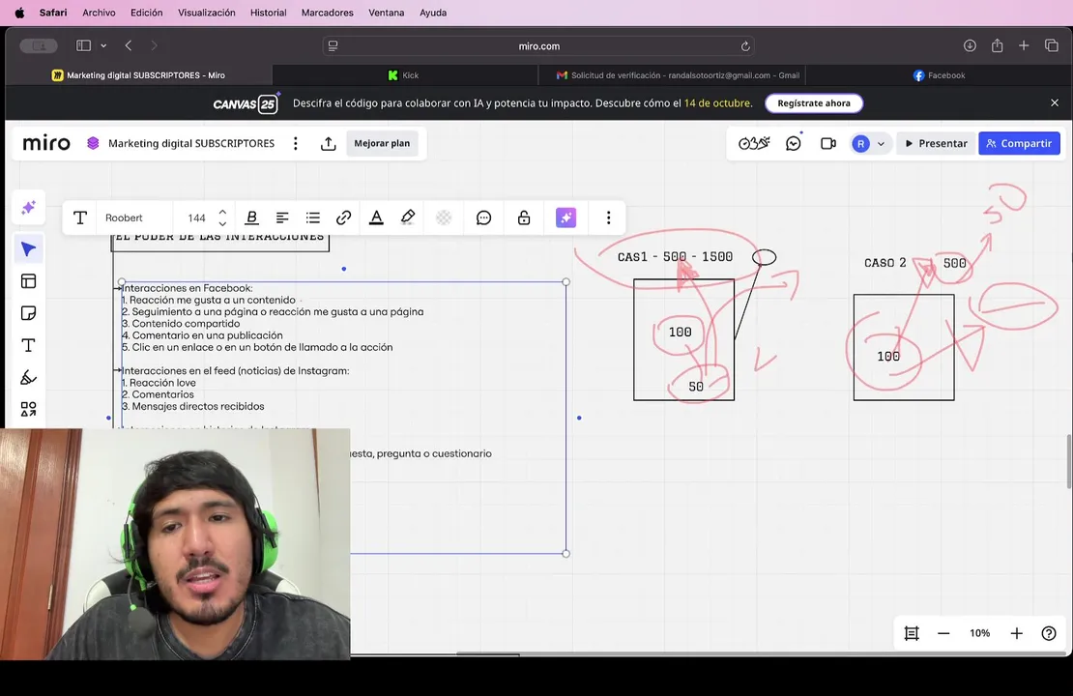Open the help question mark button
Screen dimensions: 1073x696
(1049, 634)
